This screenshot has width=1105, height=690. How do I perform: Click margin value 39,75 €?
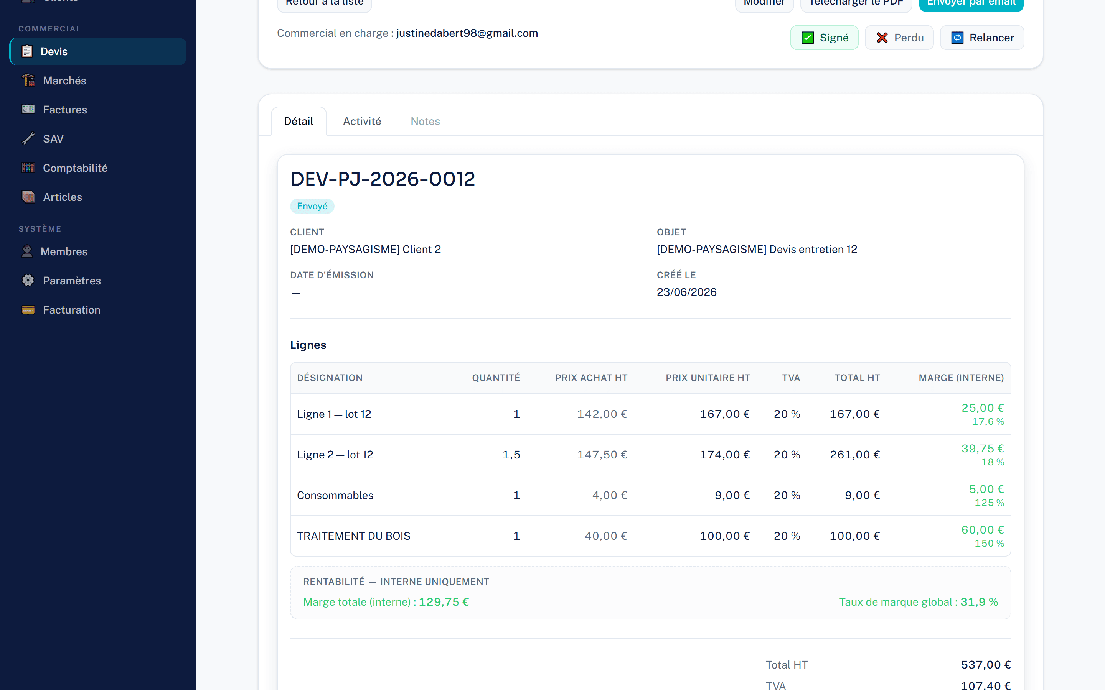click(x=983, y=449)
